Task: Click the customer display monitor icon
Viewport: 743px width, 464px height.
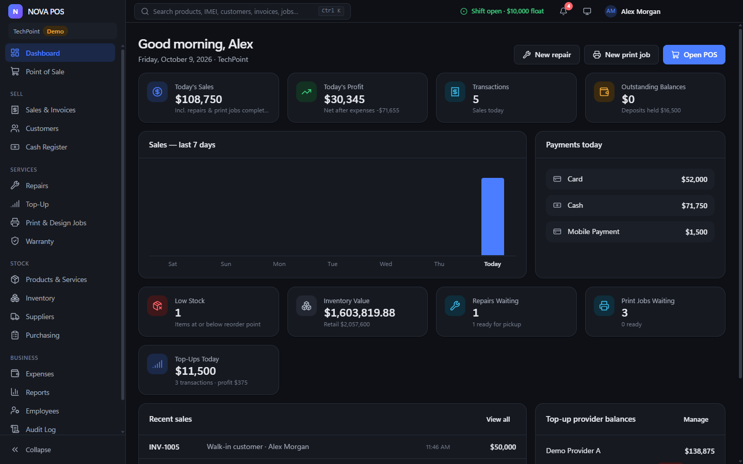Action: pos(587,11)
